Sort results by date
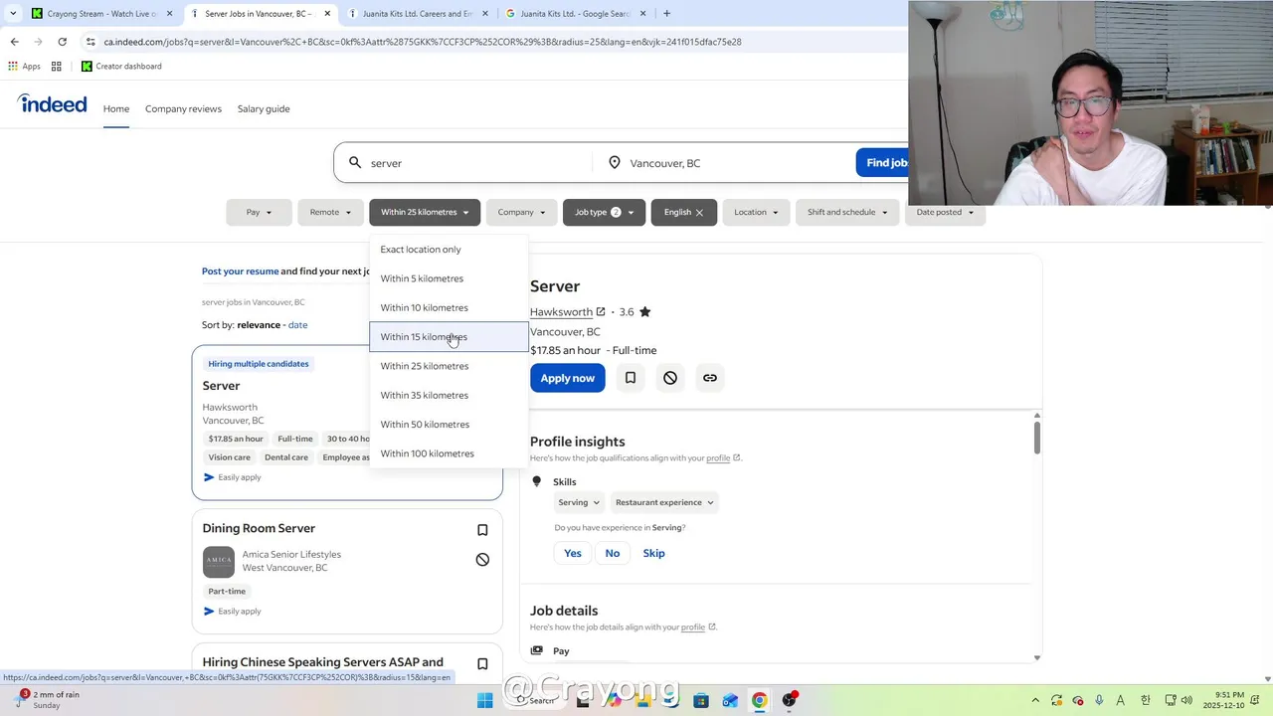The image size is (1273, 716). tap(297, 325)
